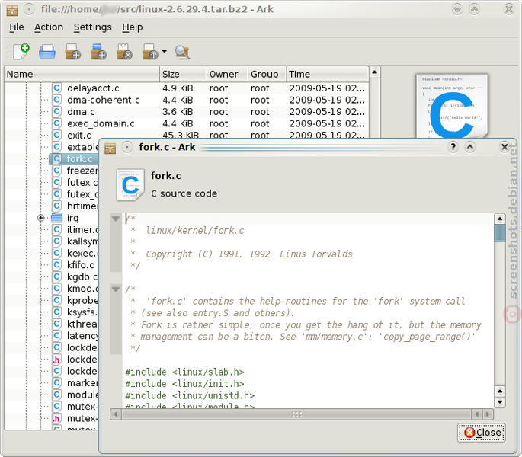
Task: Click the '#include <linux/slab.h>' line
Action: coord(184,372)
